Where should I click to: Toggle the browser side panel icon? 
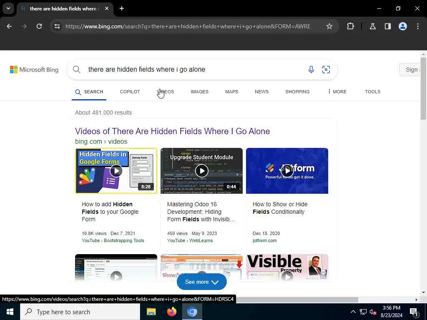(x=387, y=26)
